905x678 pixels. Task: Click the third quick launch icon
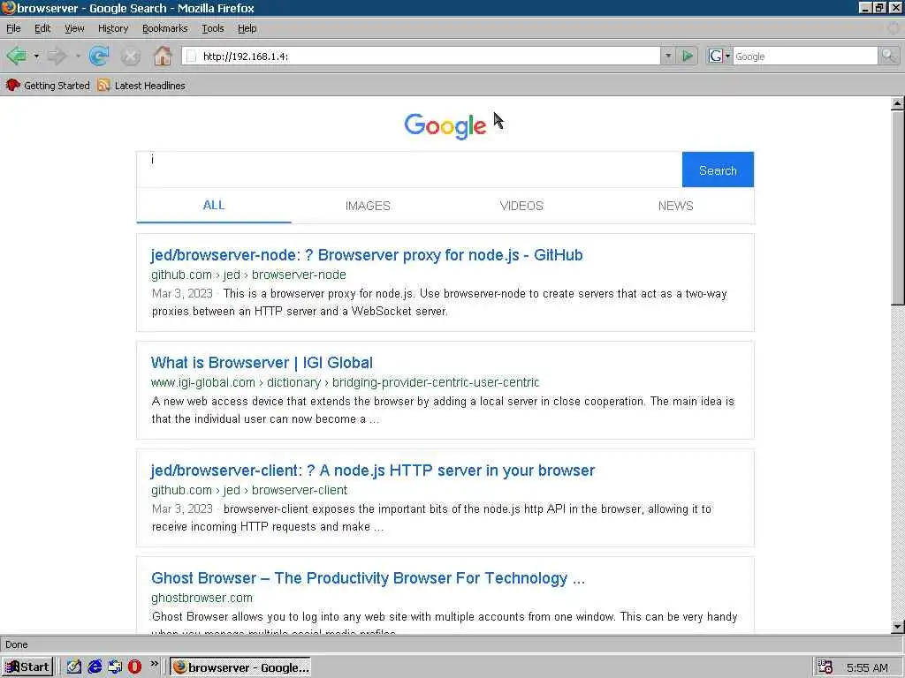115,667
